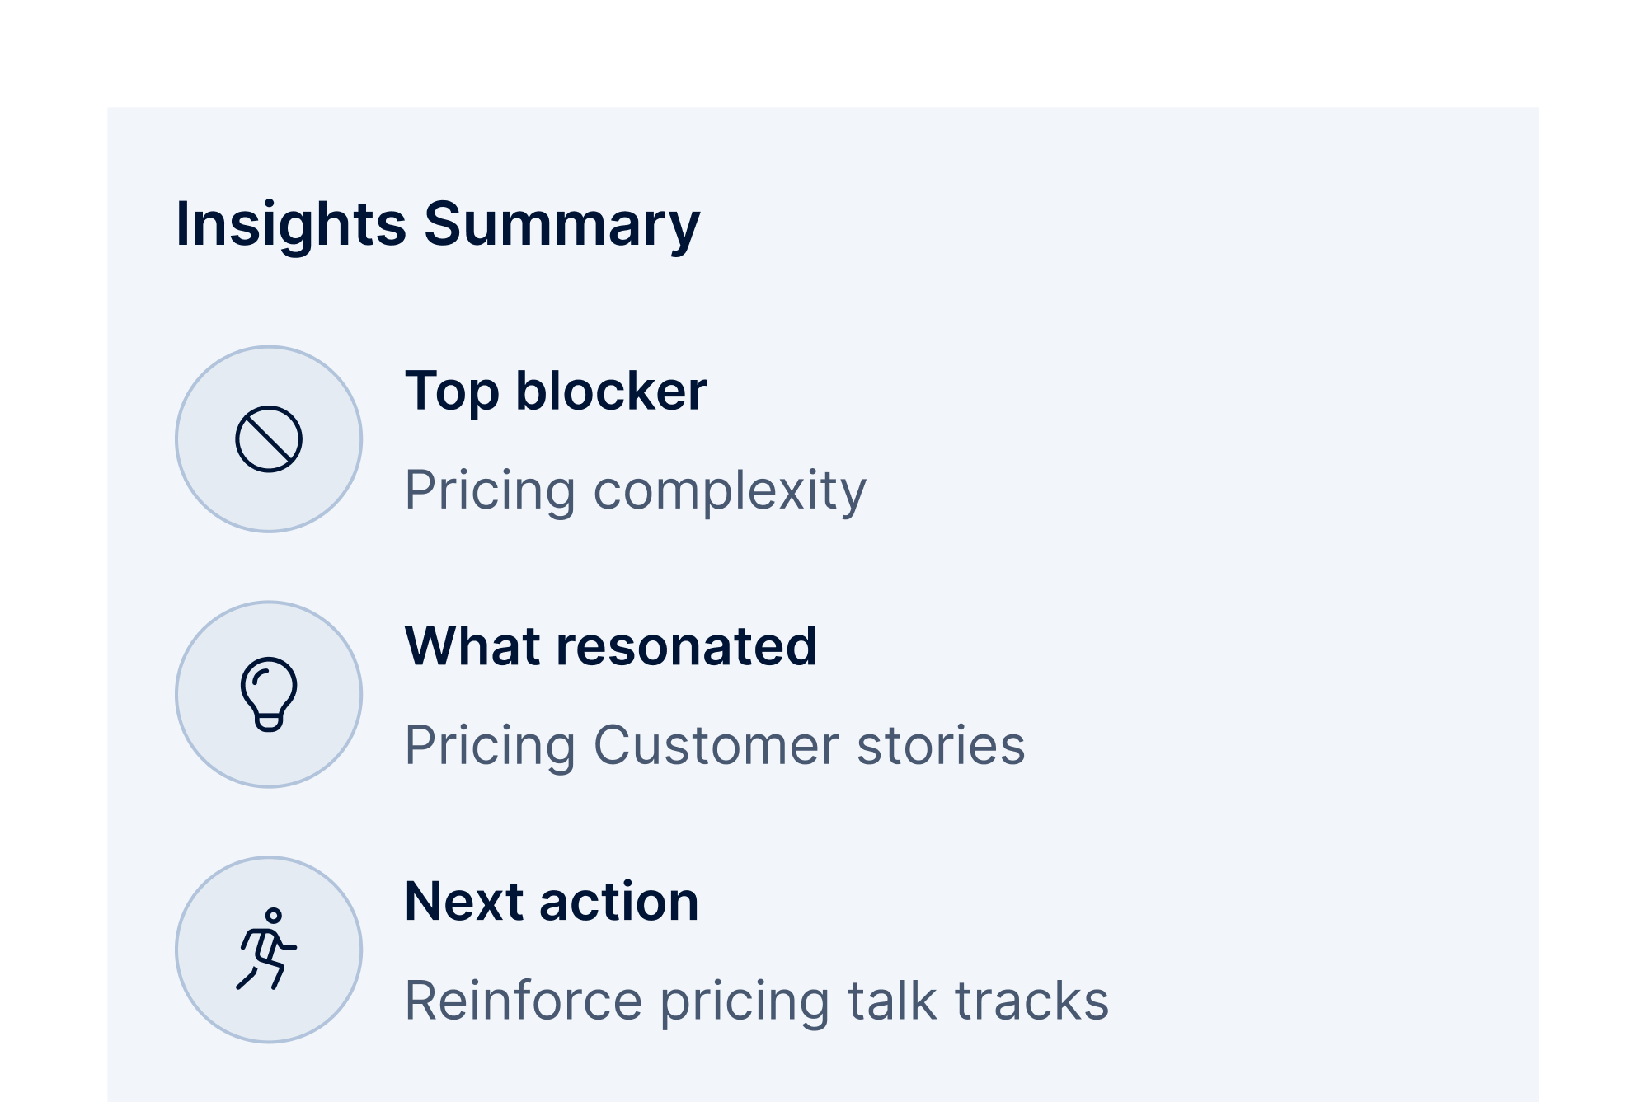Viewport: 1649px width, 1102px height.
Task: Click the word blocker in title
Action: click(x=611, y=391)
